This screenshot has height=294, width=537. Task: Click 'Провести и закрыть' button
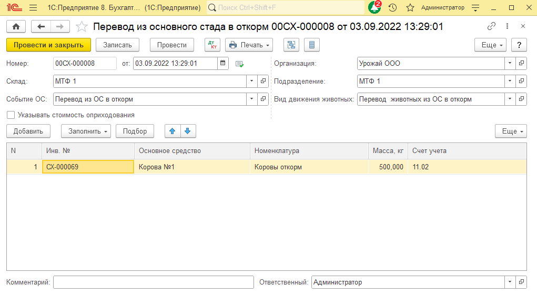pyautogui.click(x=48, y=45)
